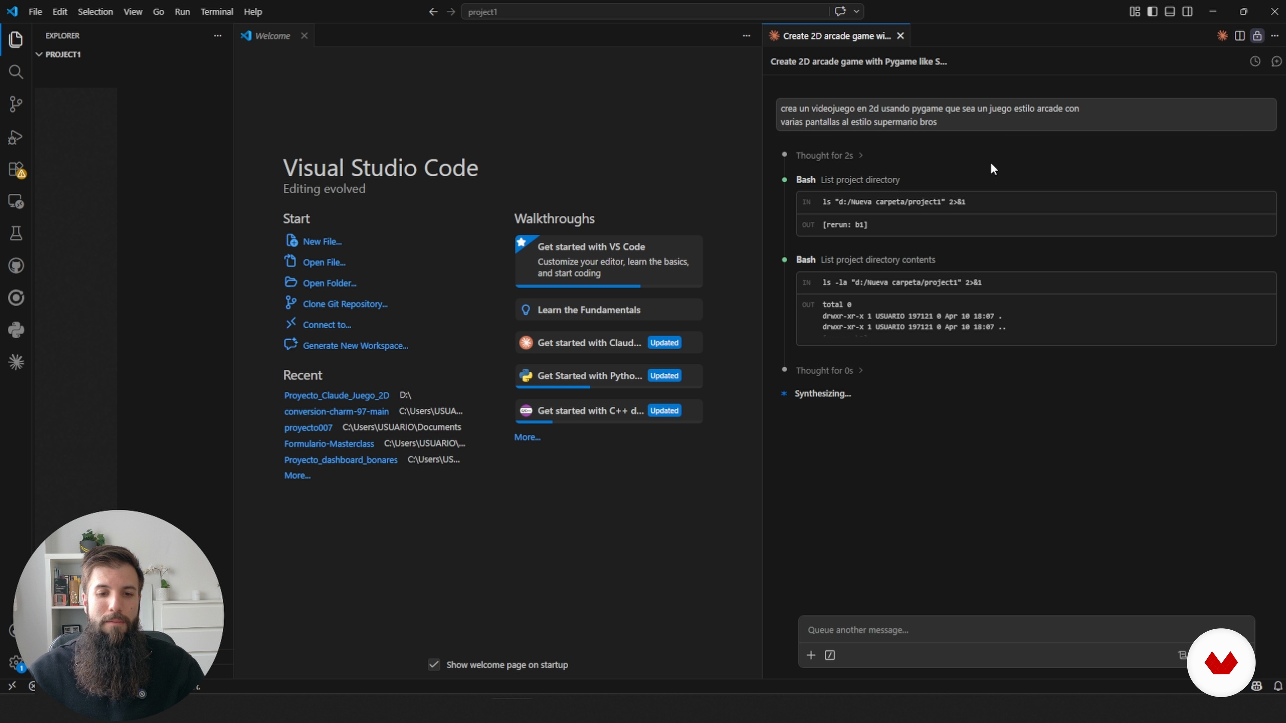Open Learn the Fundamentals walkthrough
Screen dimensions: 1286x723
point(609,310)
